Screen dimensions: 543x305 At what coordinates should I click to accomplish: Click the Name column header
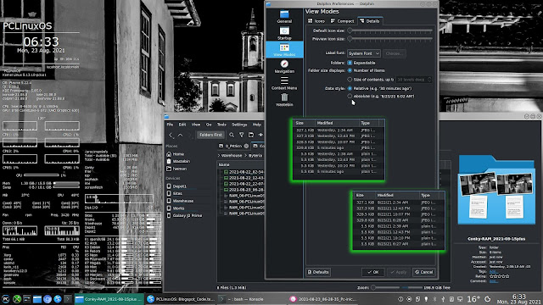224,164
